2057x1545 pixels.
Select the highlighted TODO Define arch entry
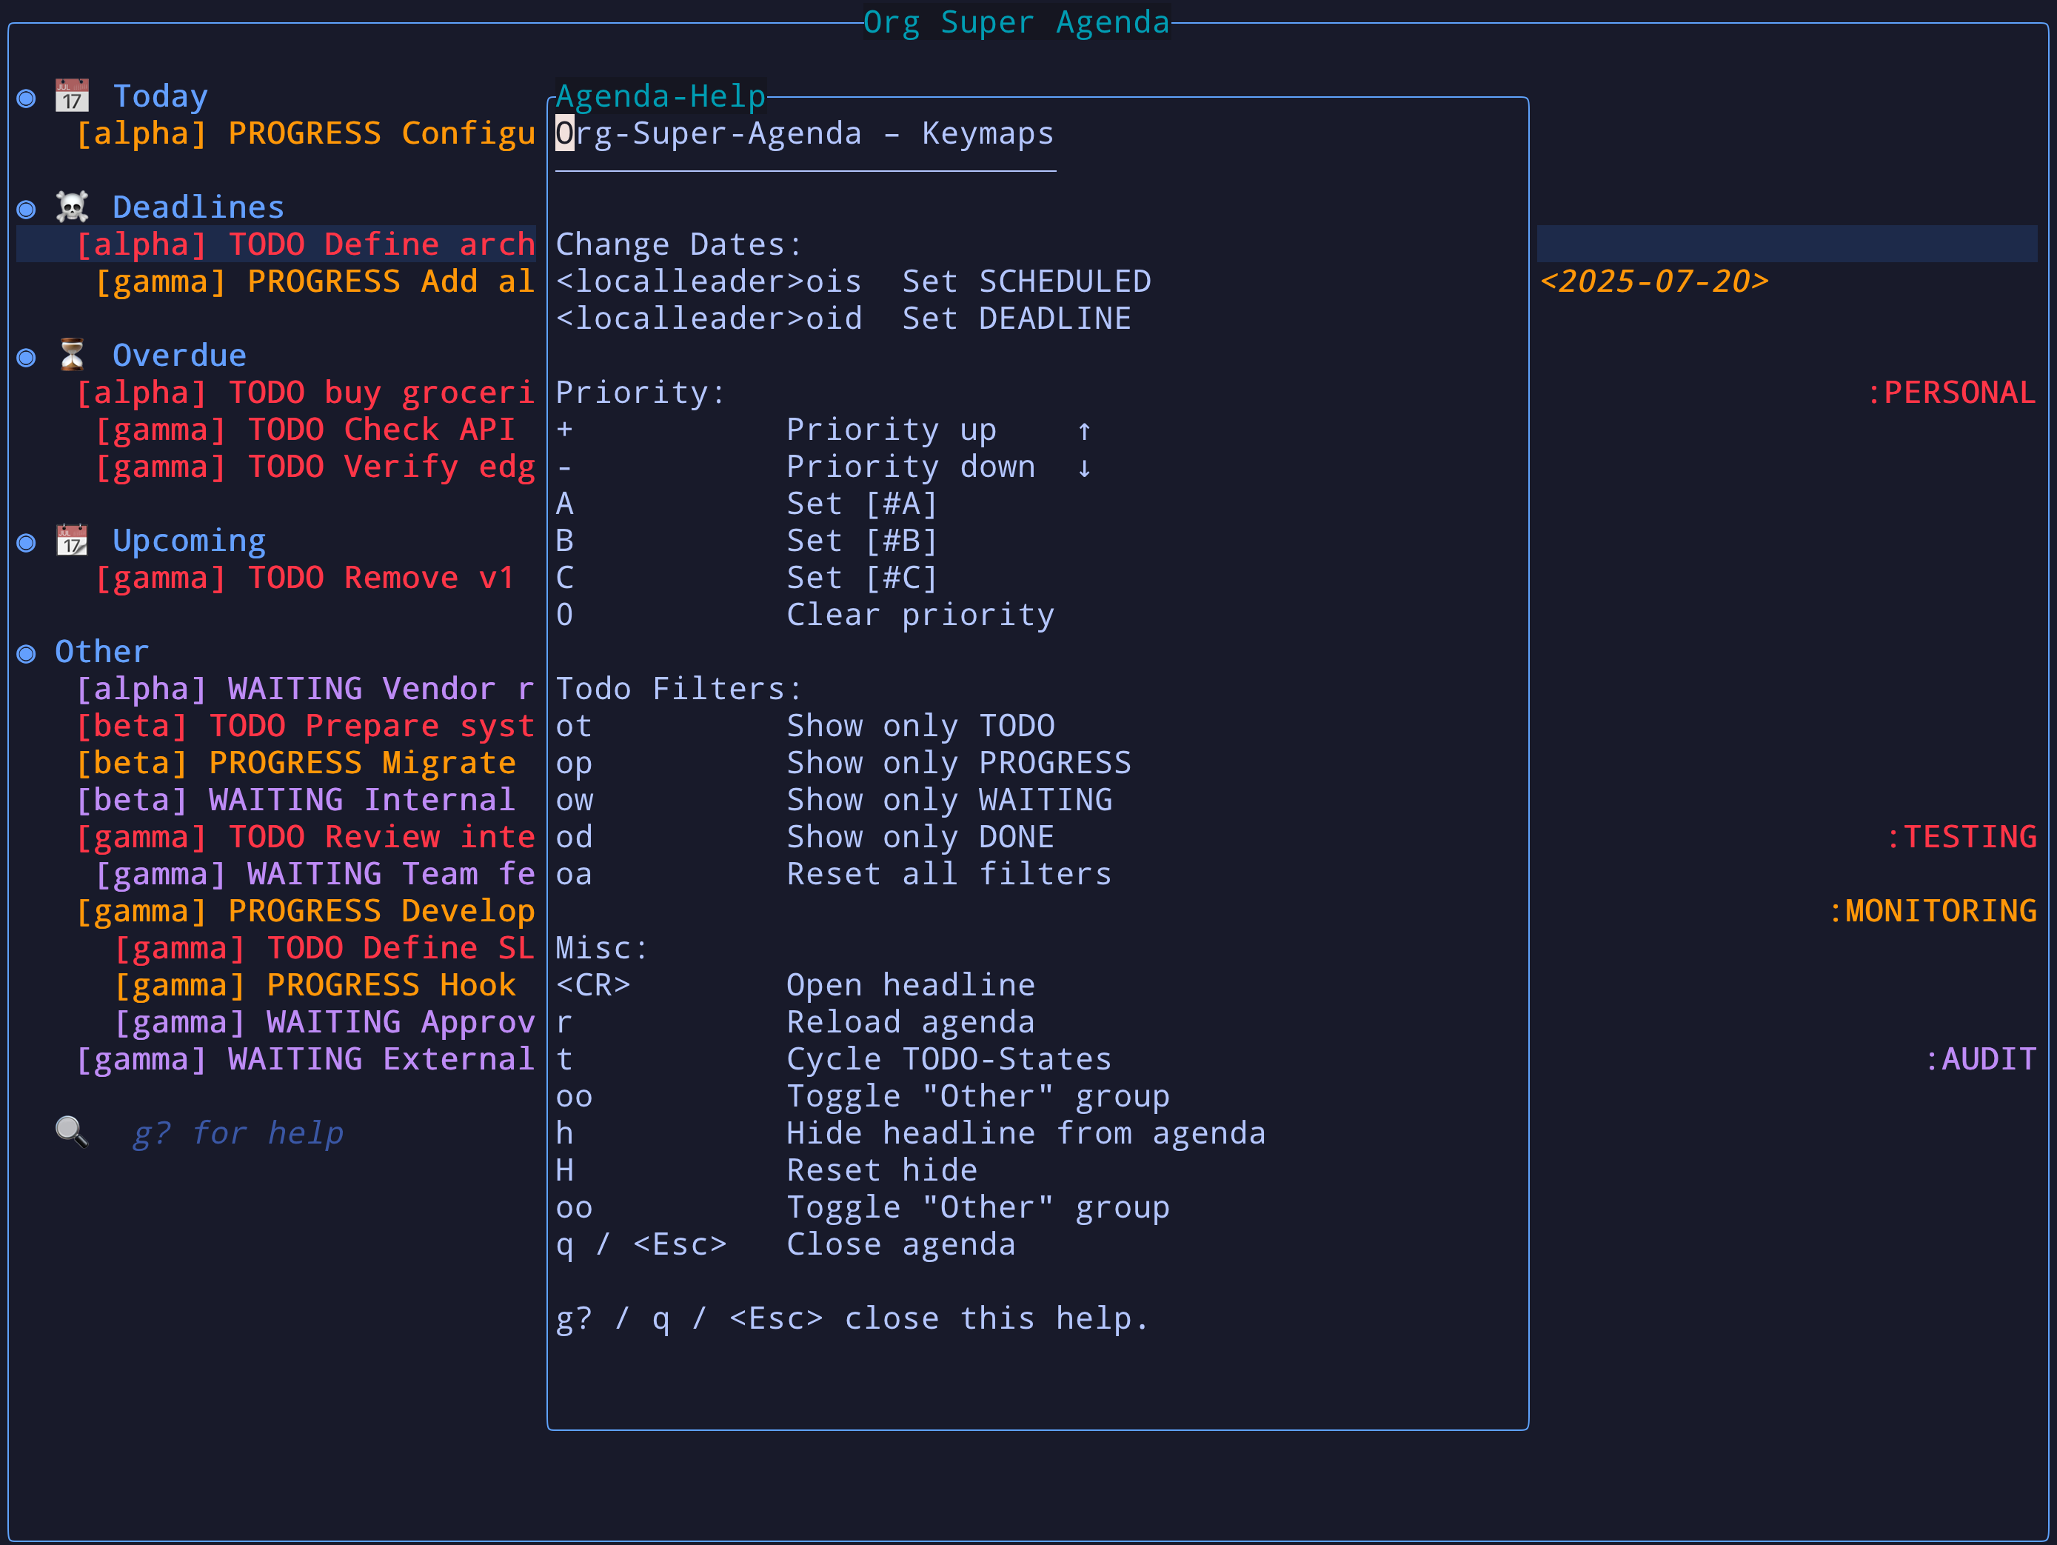pos(305,244)
